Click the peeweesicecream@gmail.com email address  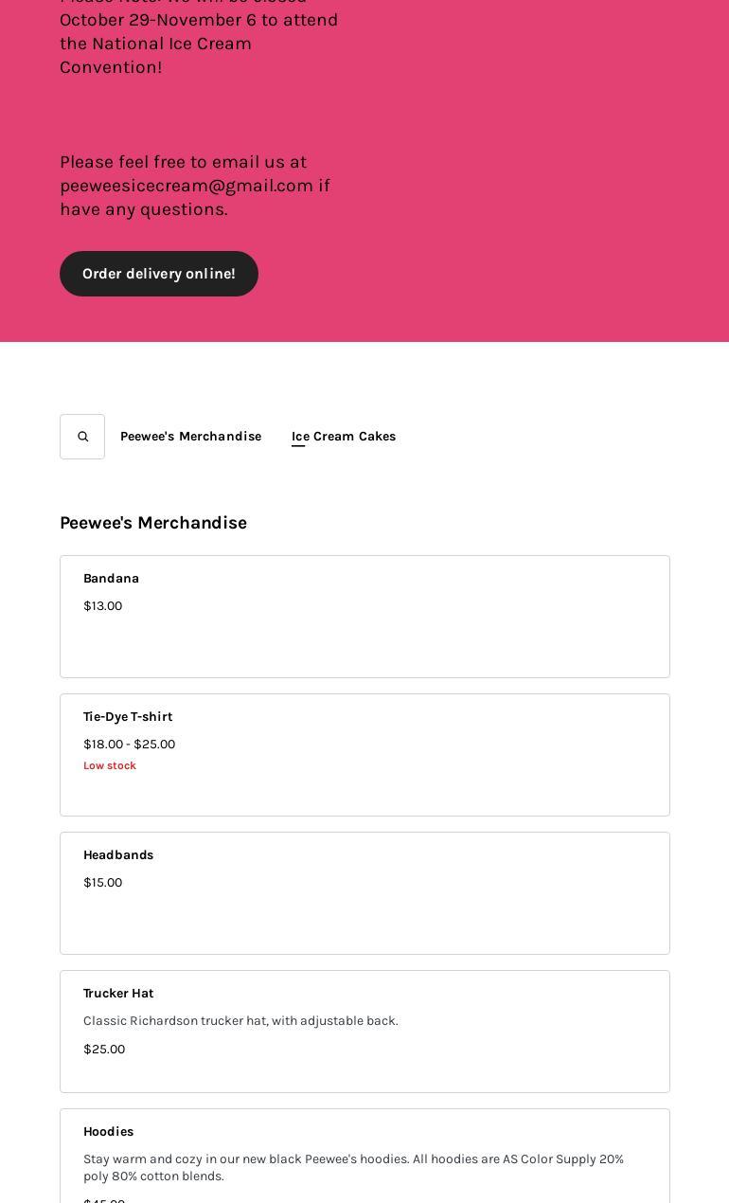tap(187, 186)
